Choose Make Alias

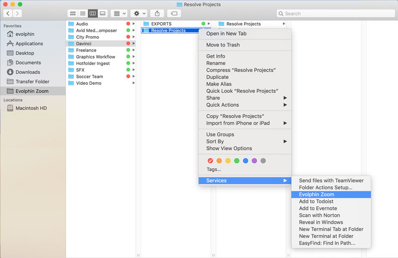pos(245,84)
